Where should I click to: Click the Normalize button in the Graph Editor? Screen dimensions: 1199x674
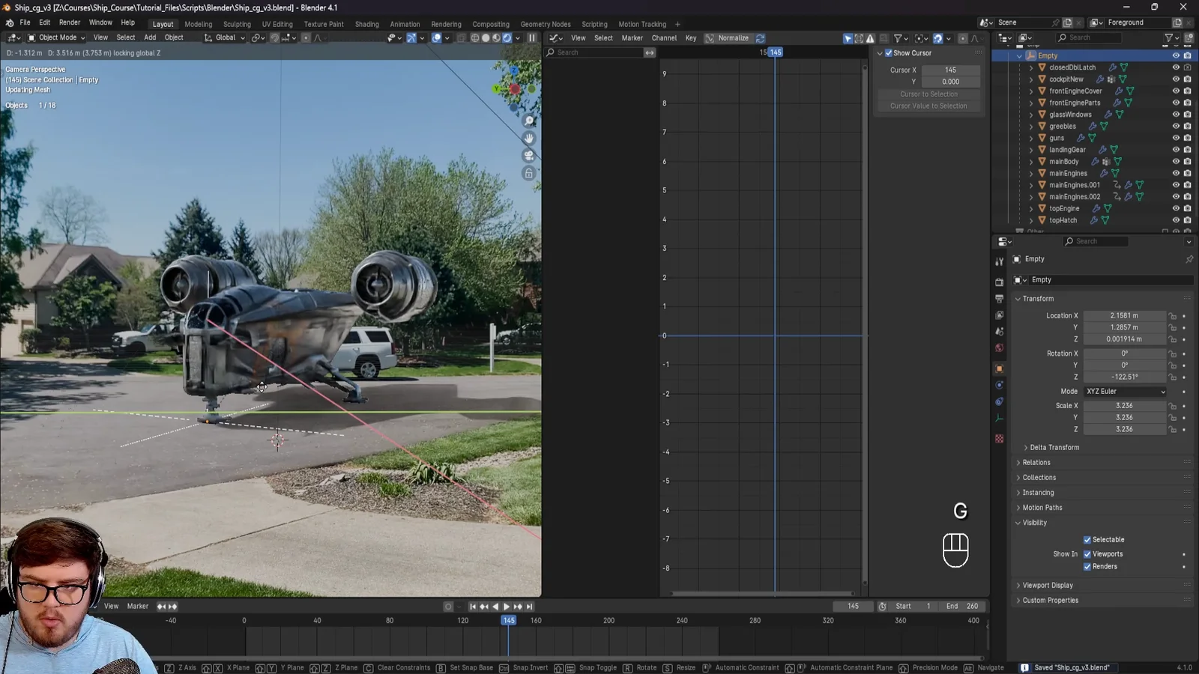click(733, 37)
